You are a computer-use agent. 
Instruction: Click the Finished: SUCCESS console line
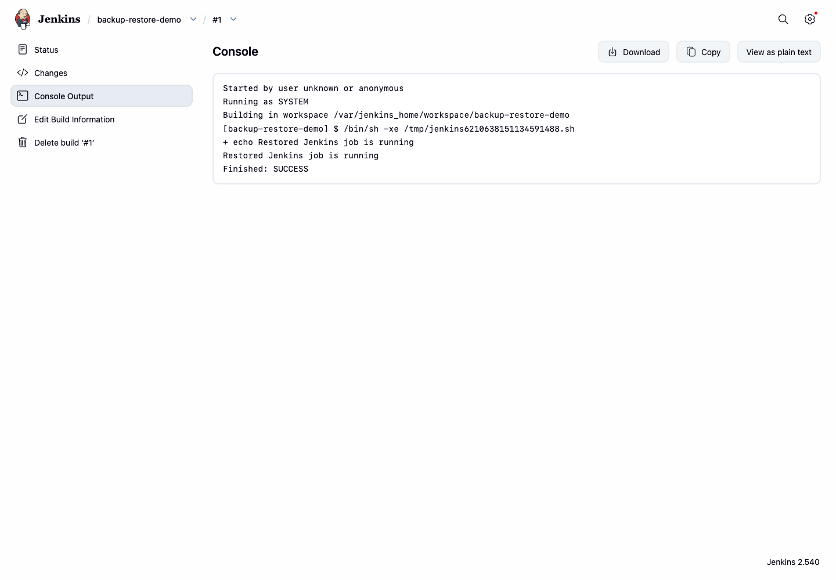pos(265,169)
